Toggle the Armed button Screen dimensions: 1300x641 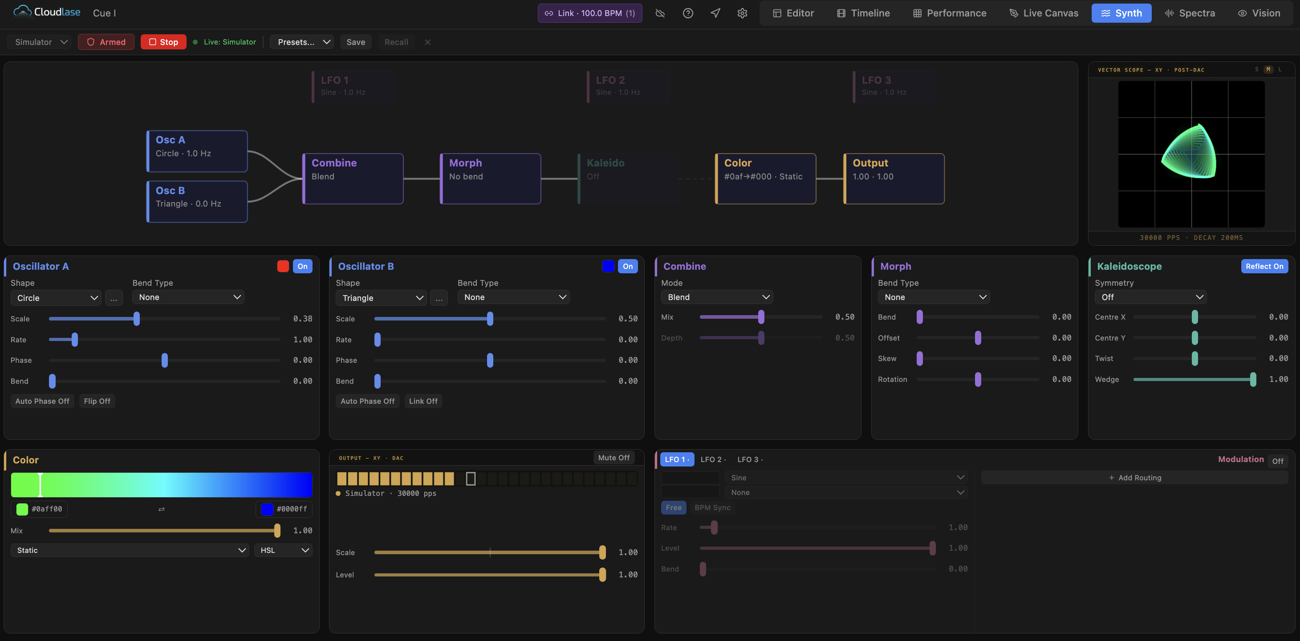pyautogui.click(x=106, y=42)
